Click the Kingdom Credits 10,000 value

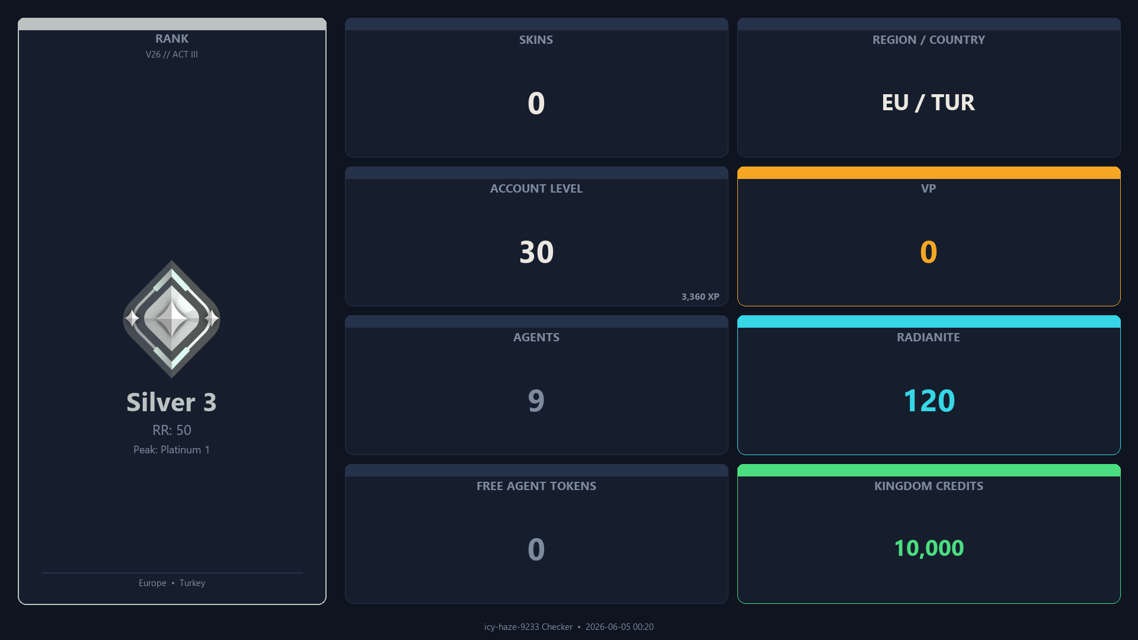[x=929, y=548]
